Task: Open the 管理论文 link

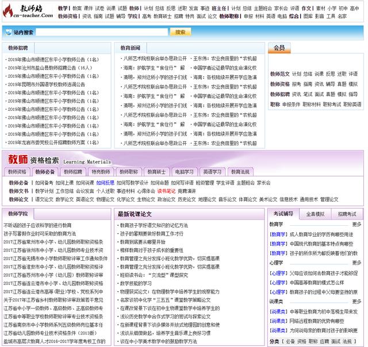Action: coord(329,199)
